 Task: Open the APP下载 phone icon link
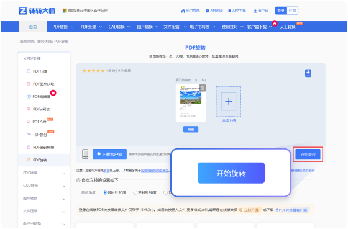237,11
